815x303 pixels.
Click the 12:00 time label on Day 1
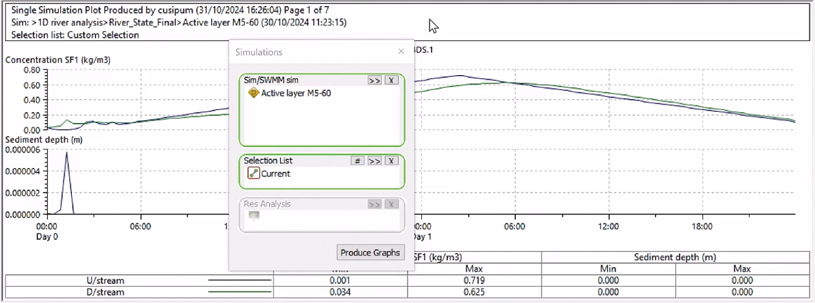coord(608,227)
